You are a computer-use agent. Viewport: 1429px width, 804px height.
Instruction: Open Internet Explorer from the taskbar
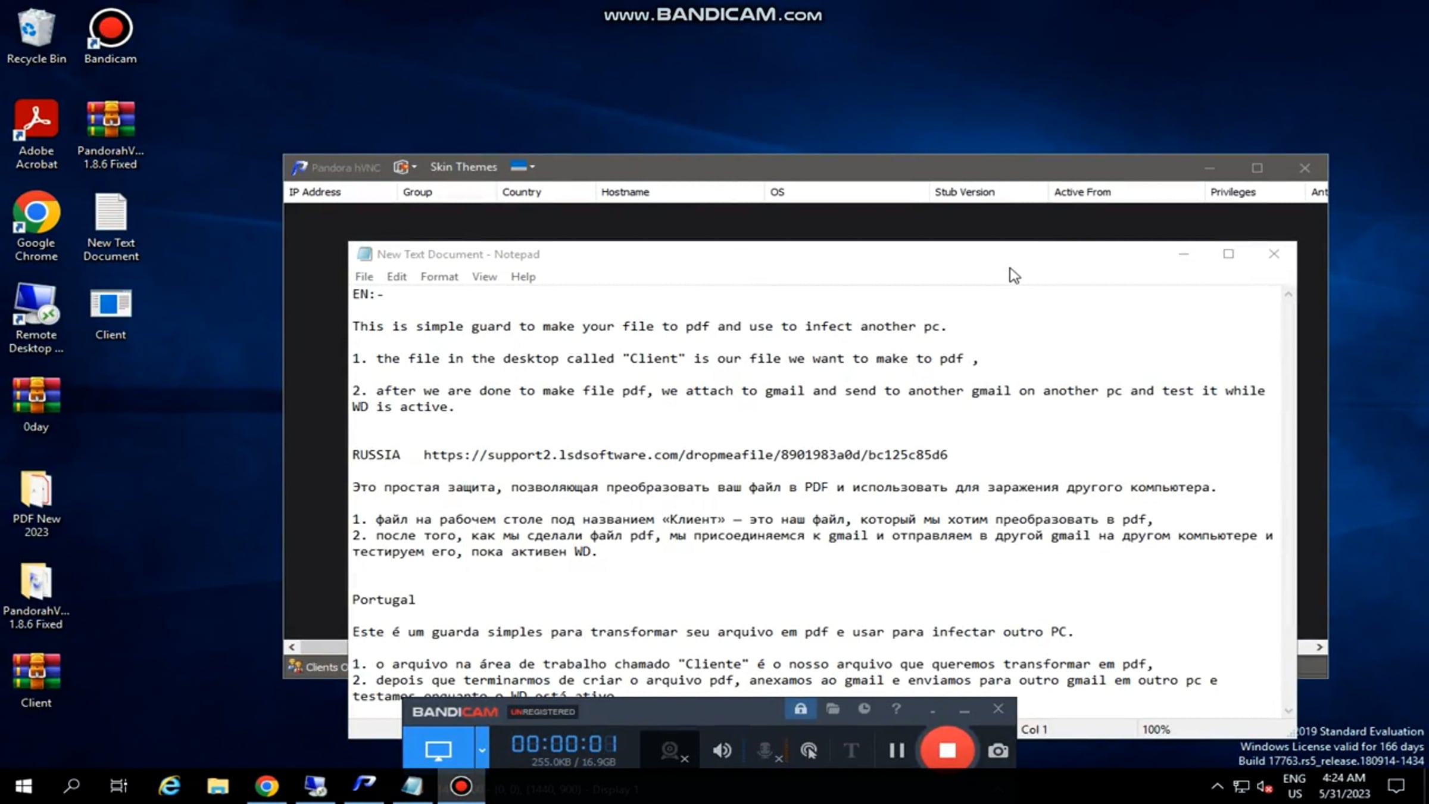tap(170, 786)
